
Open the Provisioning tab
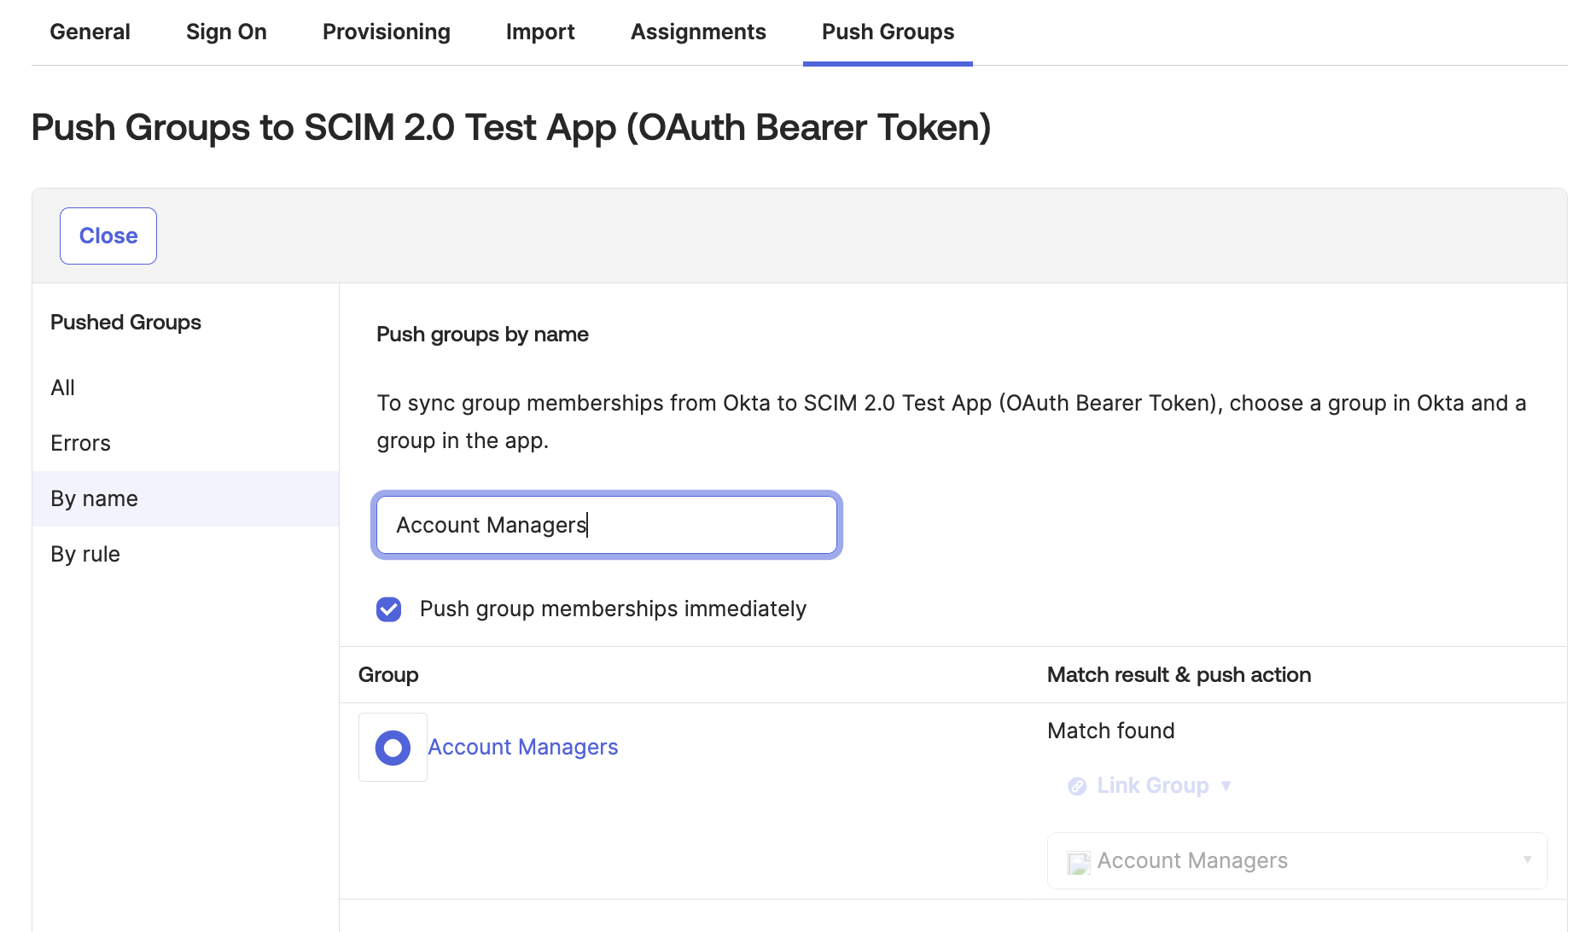(386, 32)
